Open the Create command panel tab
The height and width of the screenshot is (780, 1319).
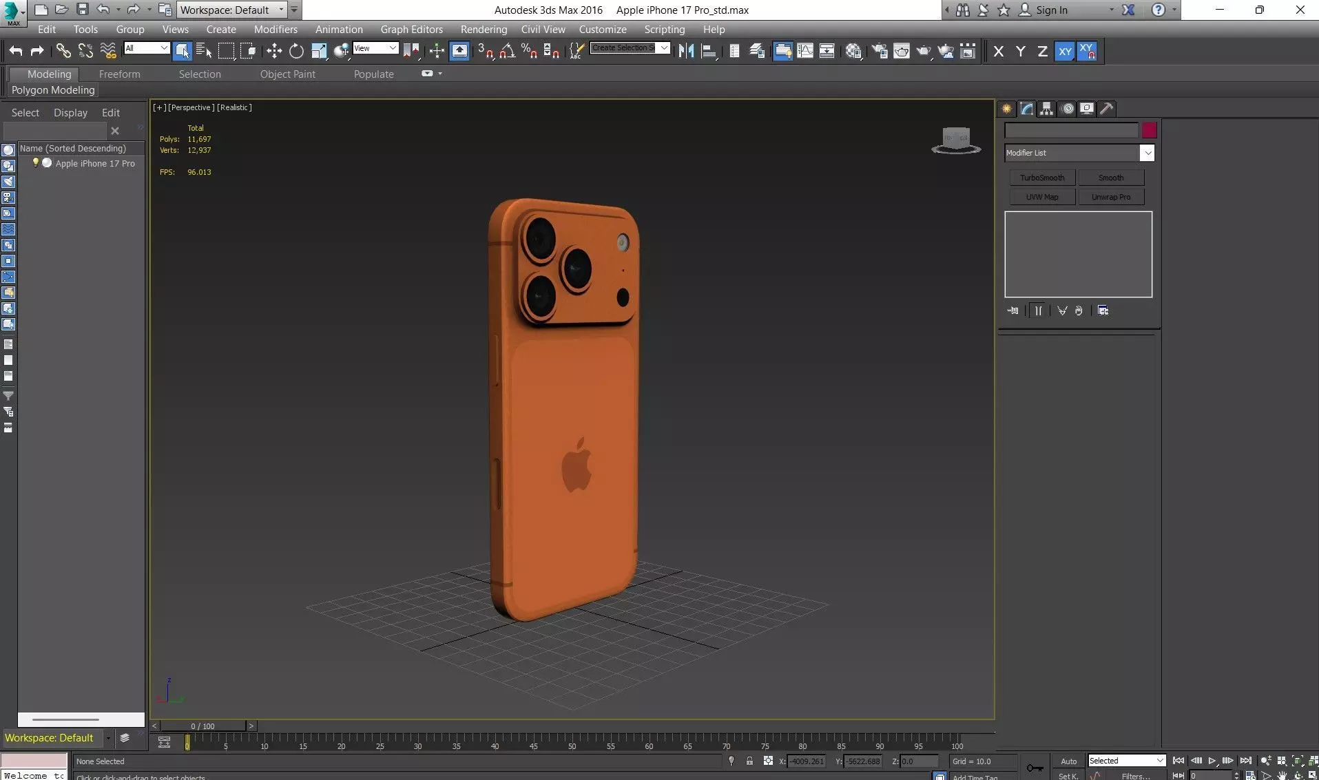pos(1007,109)
